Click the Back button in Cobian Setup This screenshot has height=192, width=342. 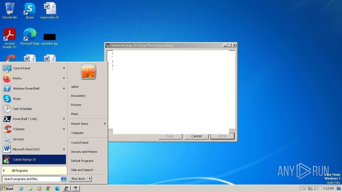[170, 136]
